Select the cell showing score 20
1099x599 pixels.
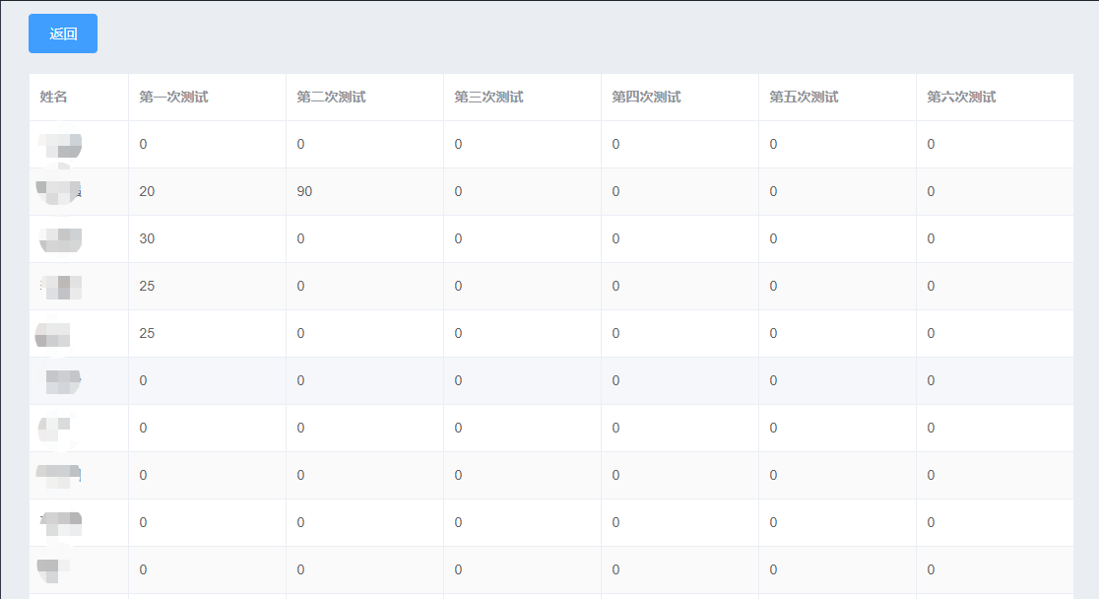(x=207, y=191)
